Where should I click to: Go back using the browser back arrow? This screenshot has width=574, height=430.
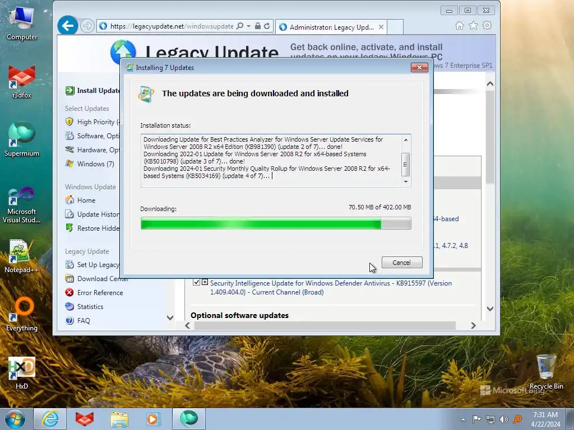[68, 26]
